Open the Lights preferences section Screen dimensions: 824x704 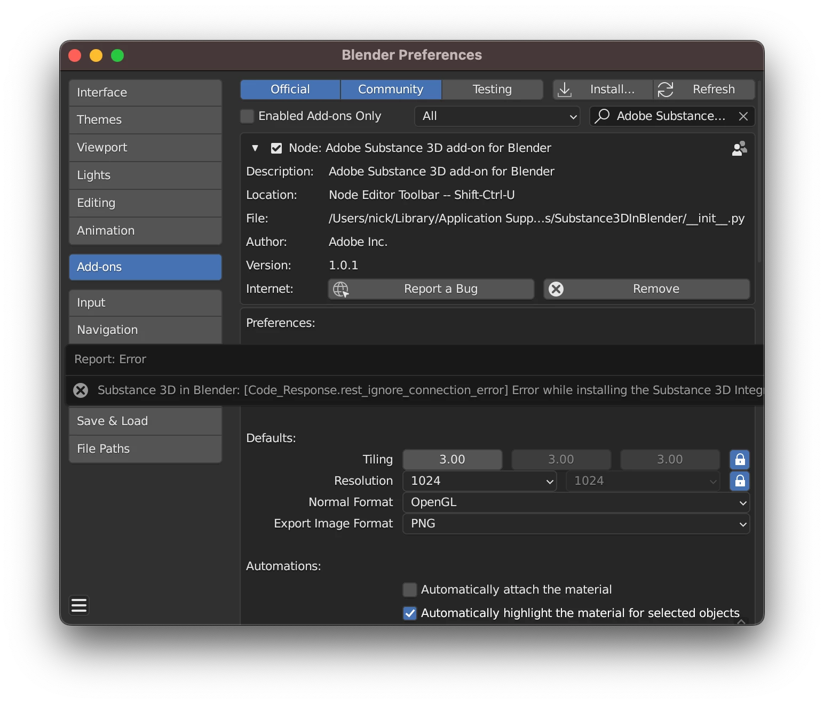(145, 175)
